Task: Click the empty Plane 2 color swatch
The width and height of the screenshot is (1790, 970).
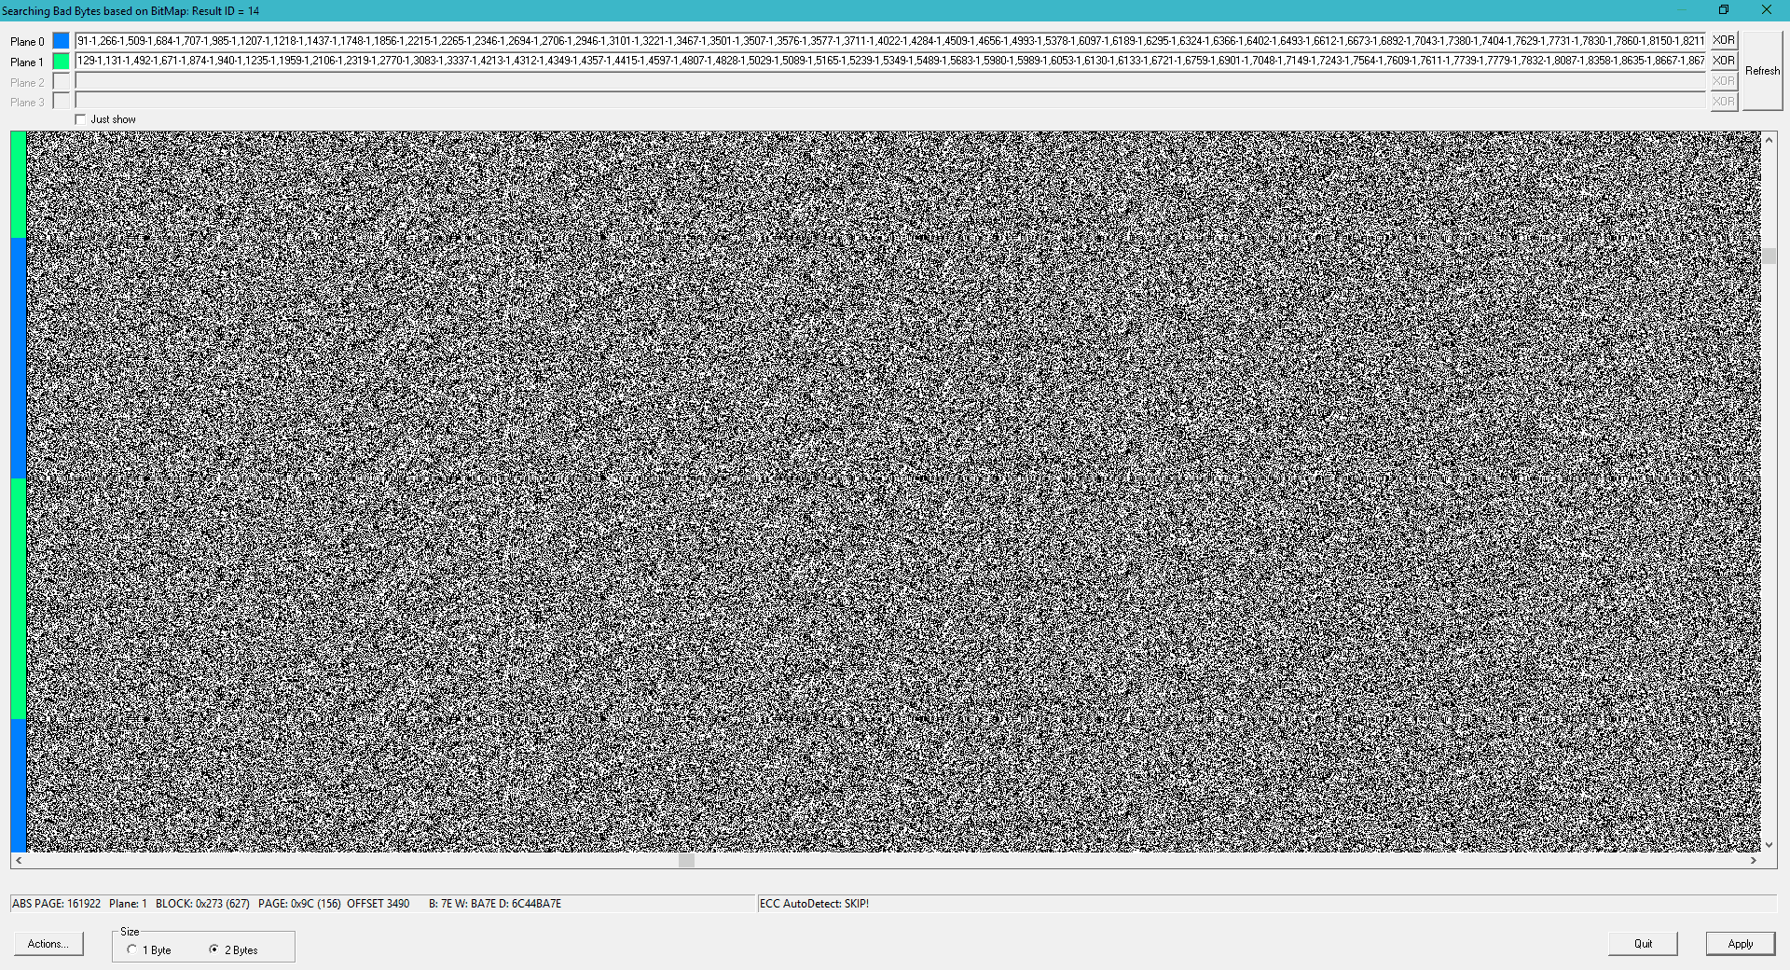Action: 61,82
